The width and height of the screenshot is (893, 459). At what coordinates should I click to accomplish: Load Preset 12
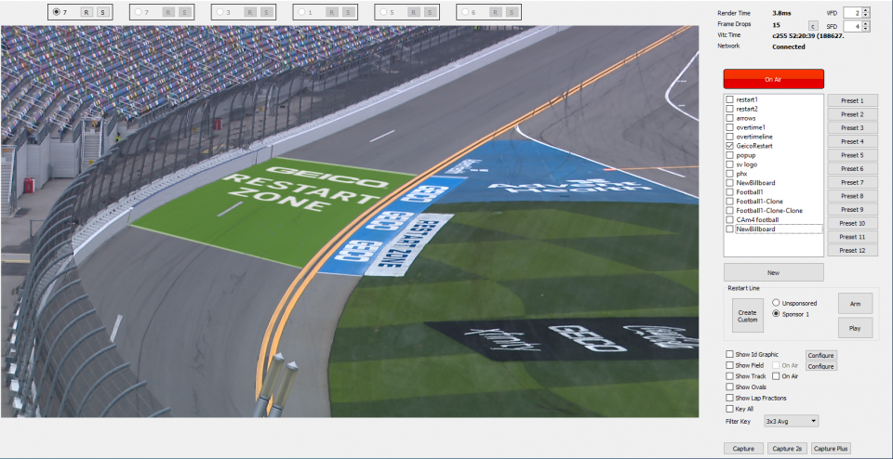coord(852,250)
